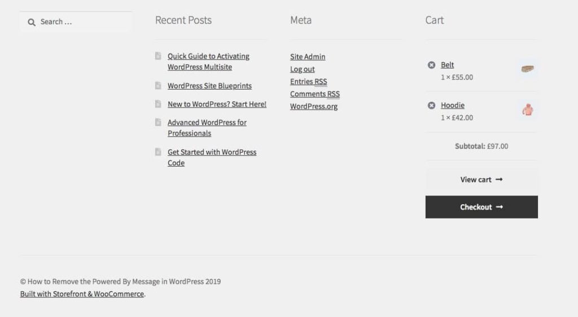Click the search magnifier icon

click(32, 23)
